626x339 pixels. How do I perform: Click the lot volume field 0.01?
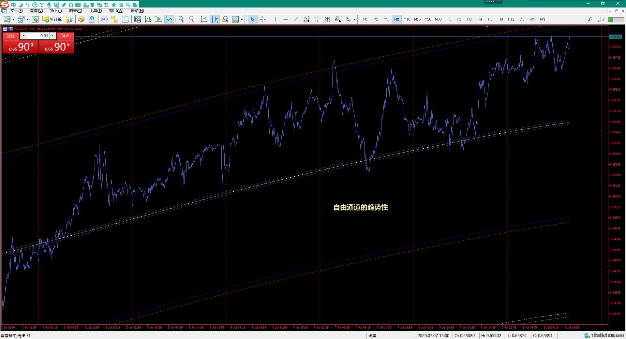[x=38, y=36]
